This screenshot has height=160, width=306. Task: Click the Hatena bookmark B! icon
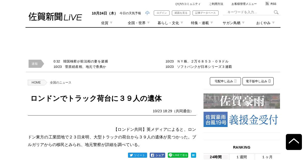click(194, 155)
